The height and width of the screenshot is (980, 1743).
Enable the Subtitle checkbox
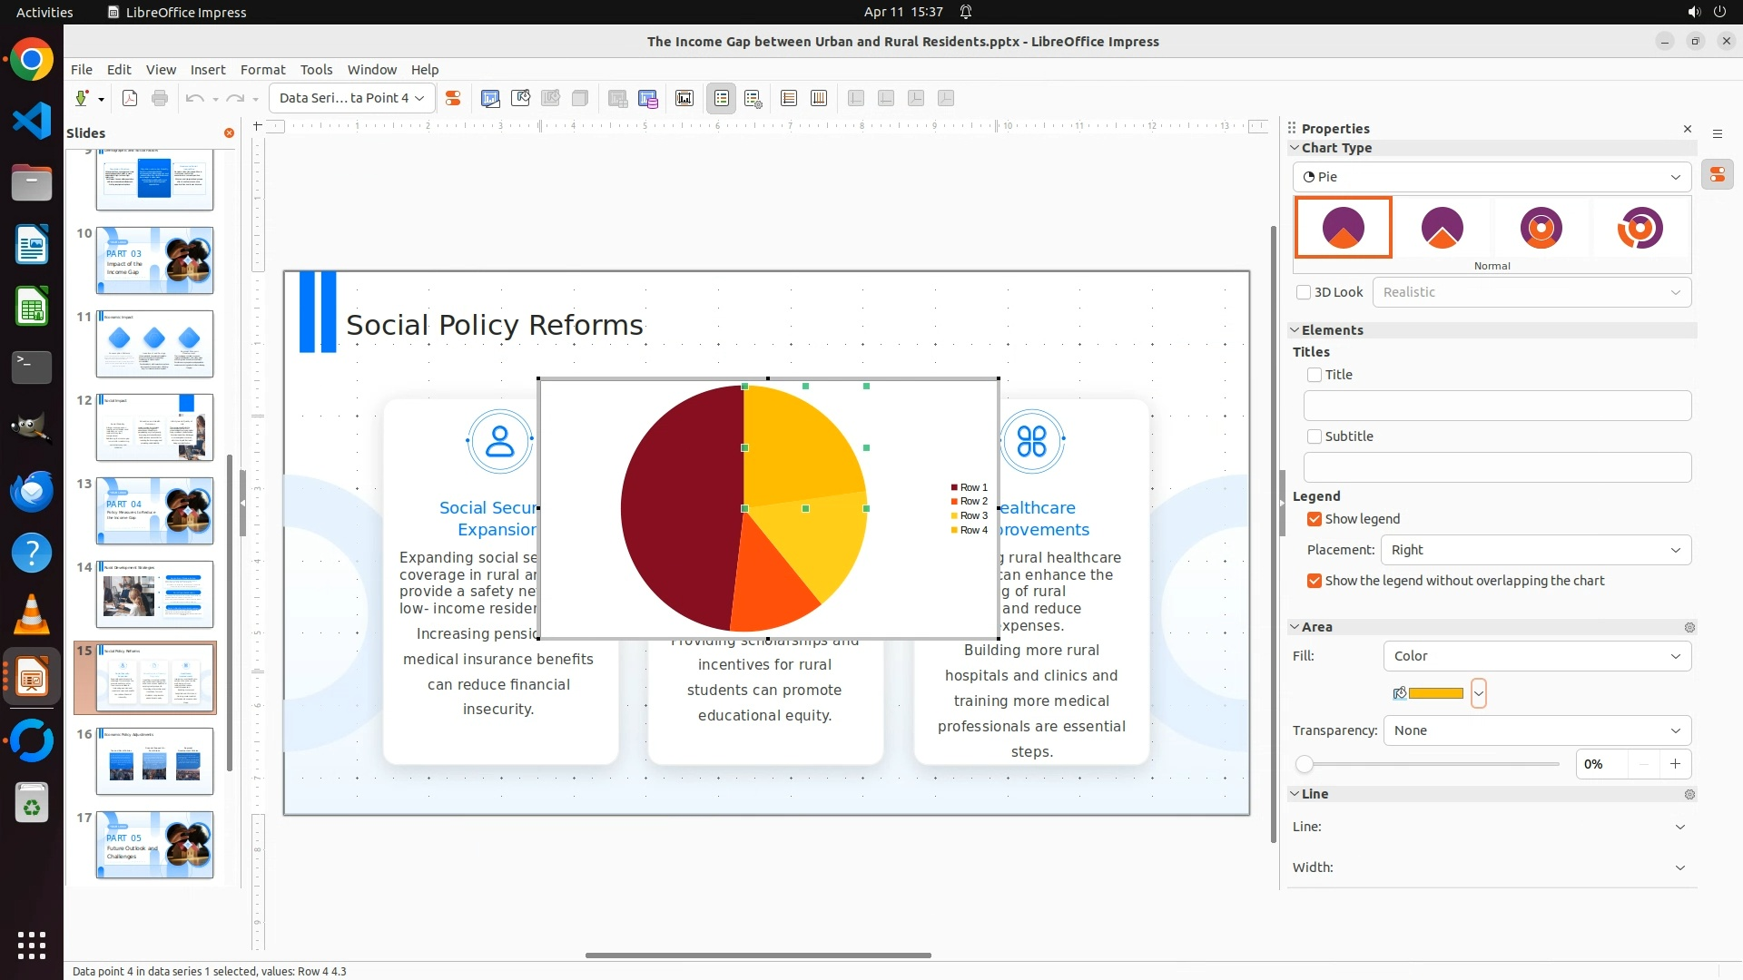click(1315, 436)
